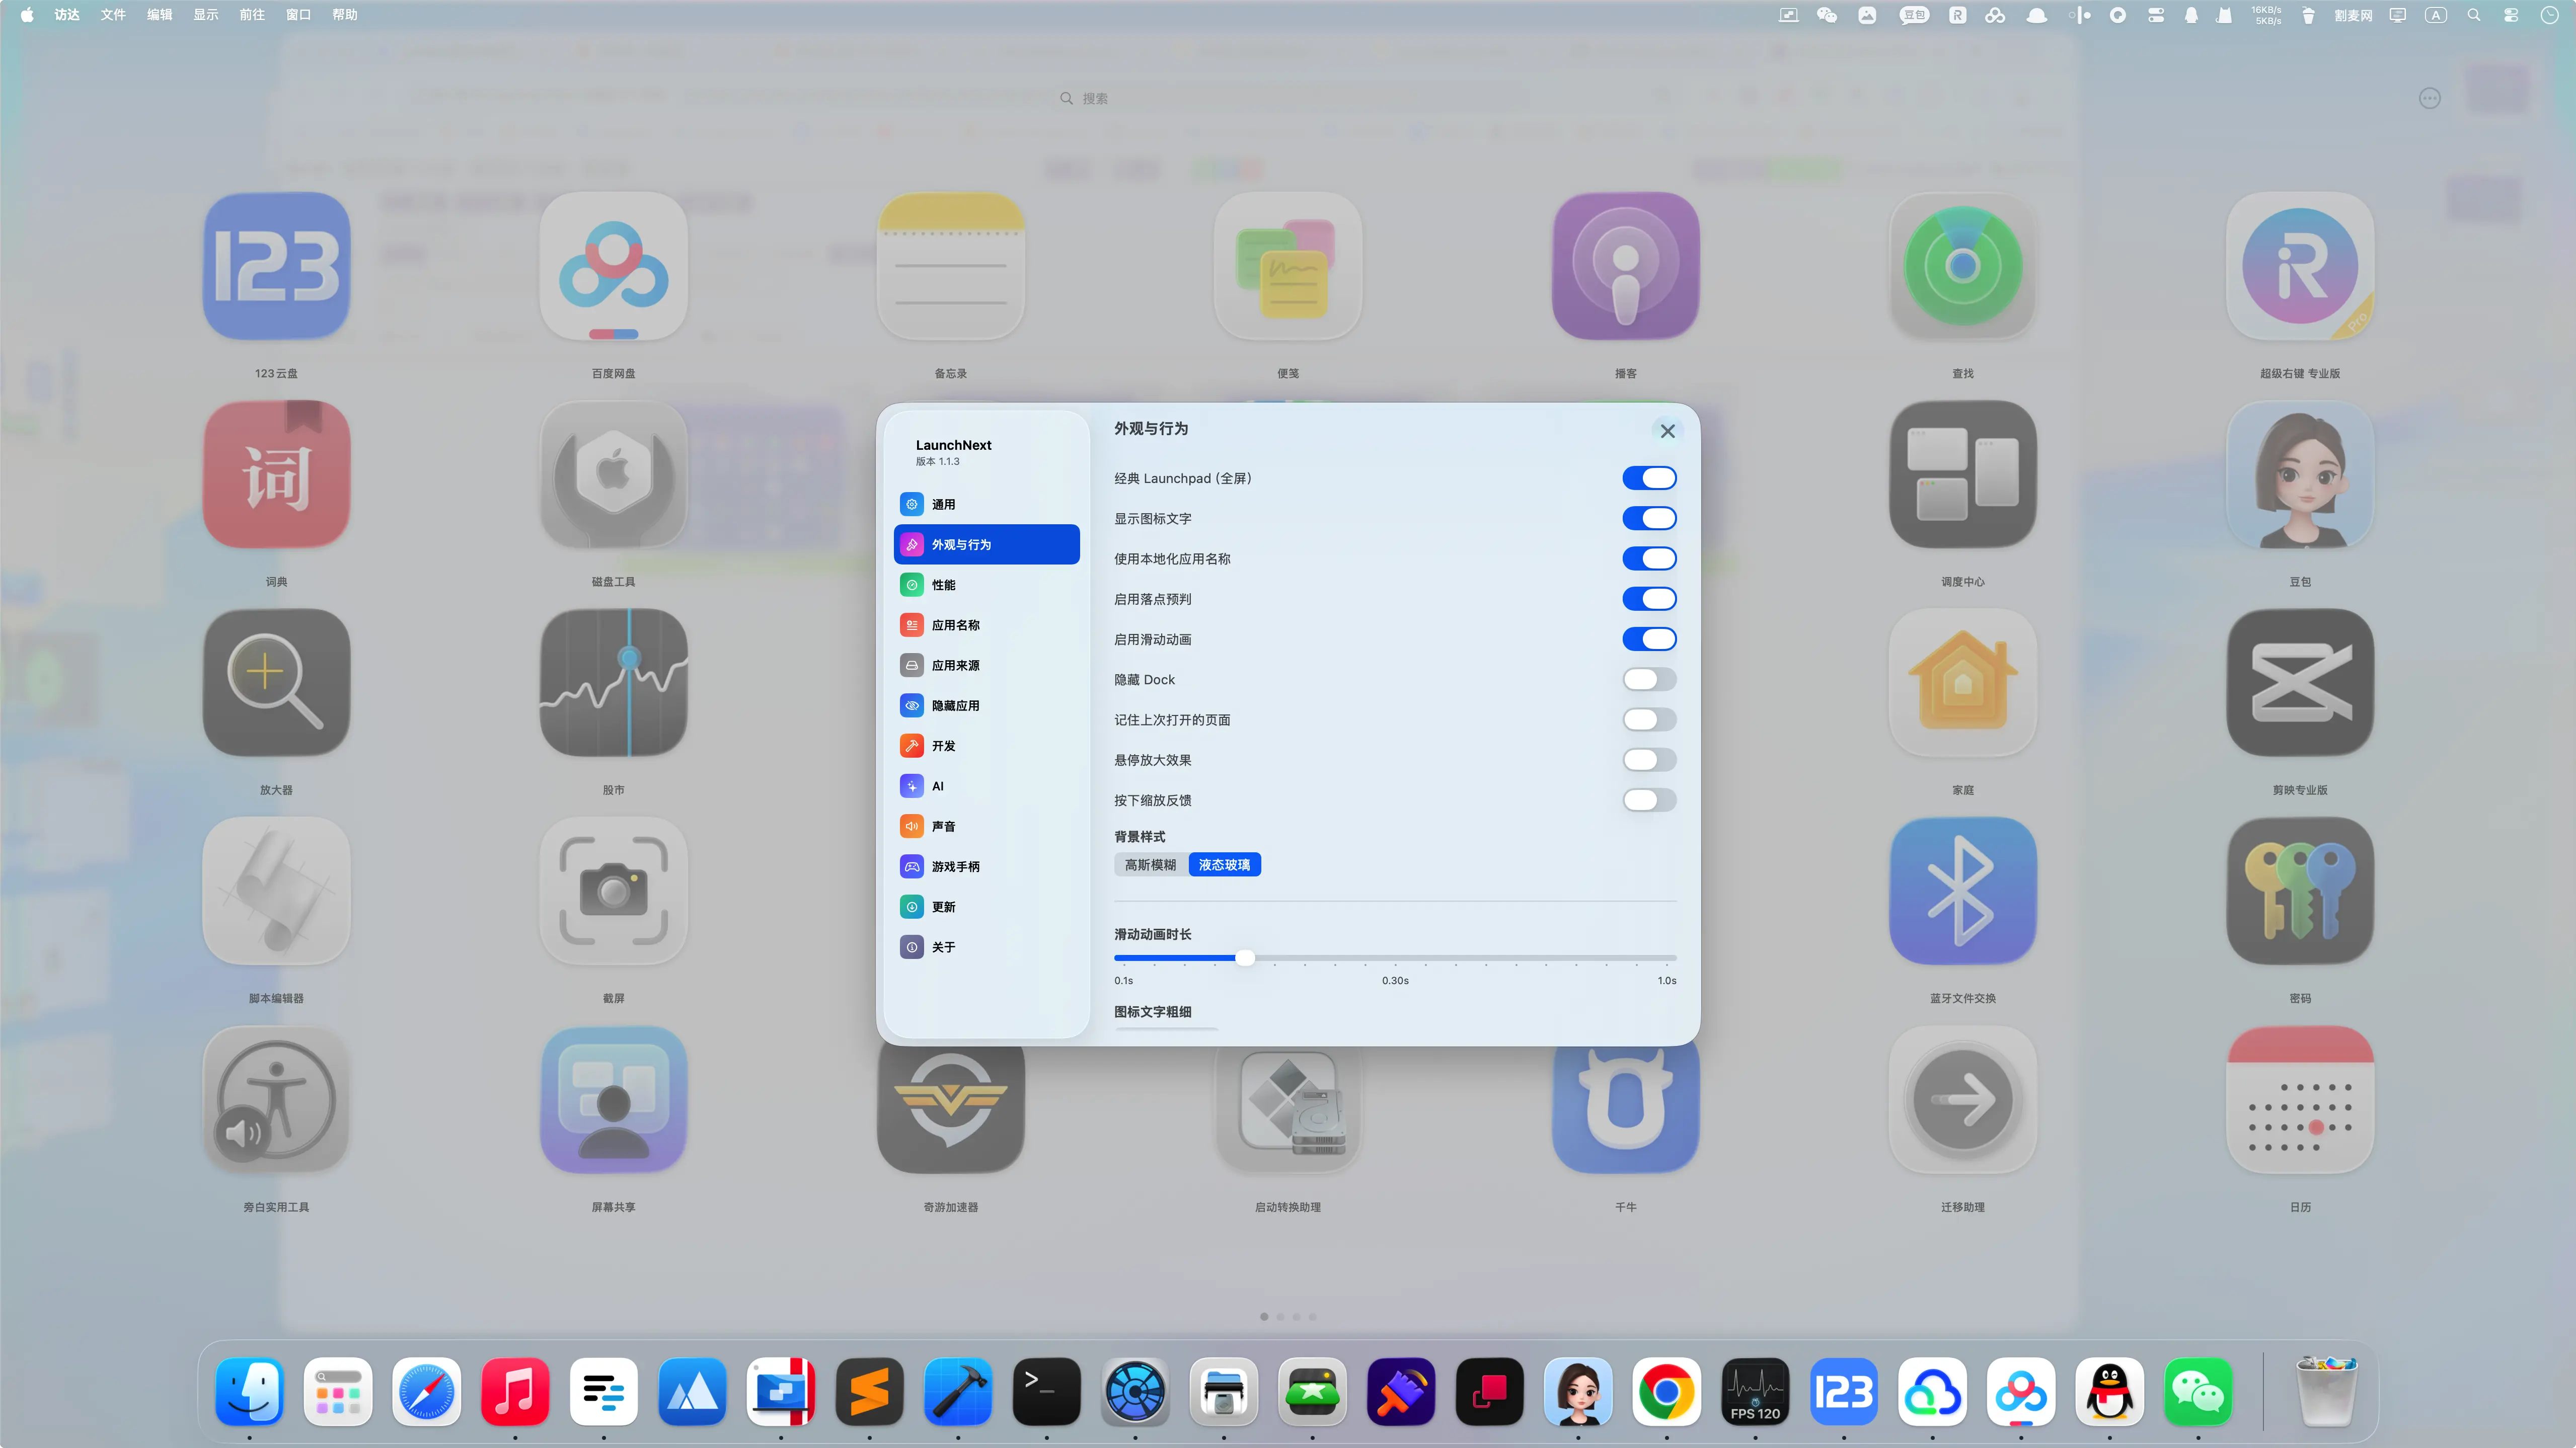Enable the 隐藏 Dock toggle
The width and height of the screenshot is (2576, 1448).
click(x=1648, y=680)
